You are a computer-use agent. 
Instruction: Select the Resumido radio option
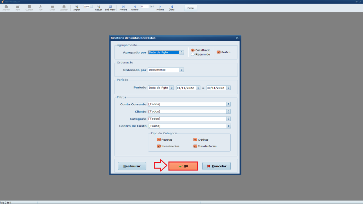tap(193, 55)
